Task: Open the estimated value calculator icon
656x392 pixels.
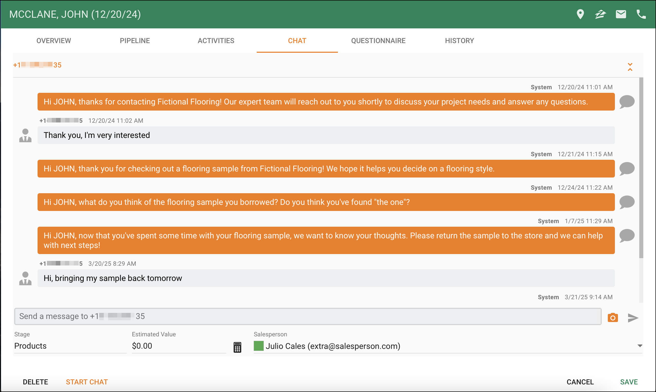Action: tap(237, 347)
